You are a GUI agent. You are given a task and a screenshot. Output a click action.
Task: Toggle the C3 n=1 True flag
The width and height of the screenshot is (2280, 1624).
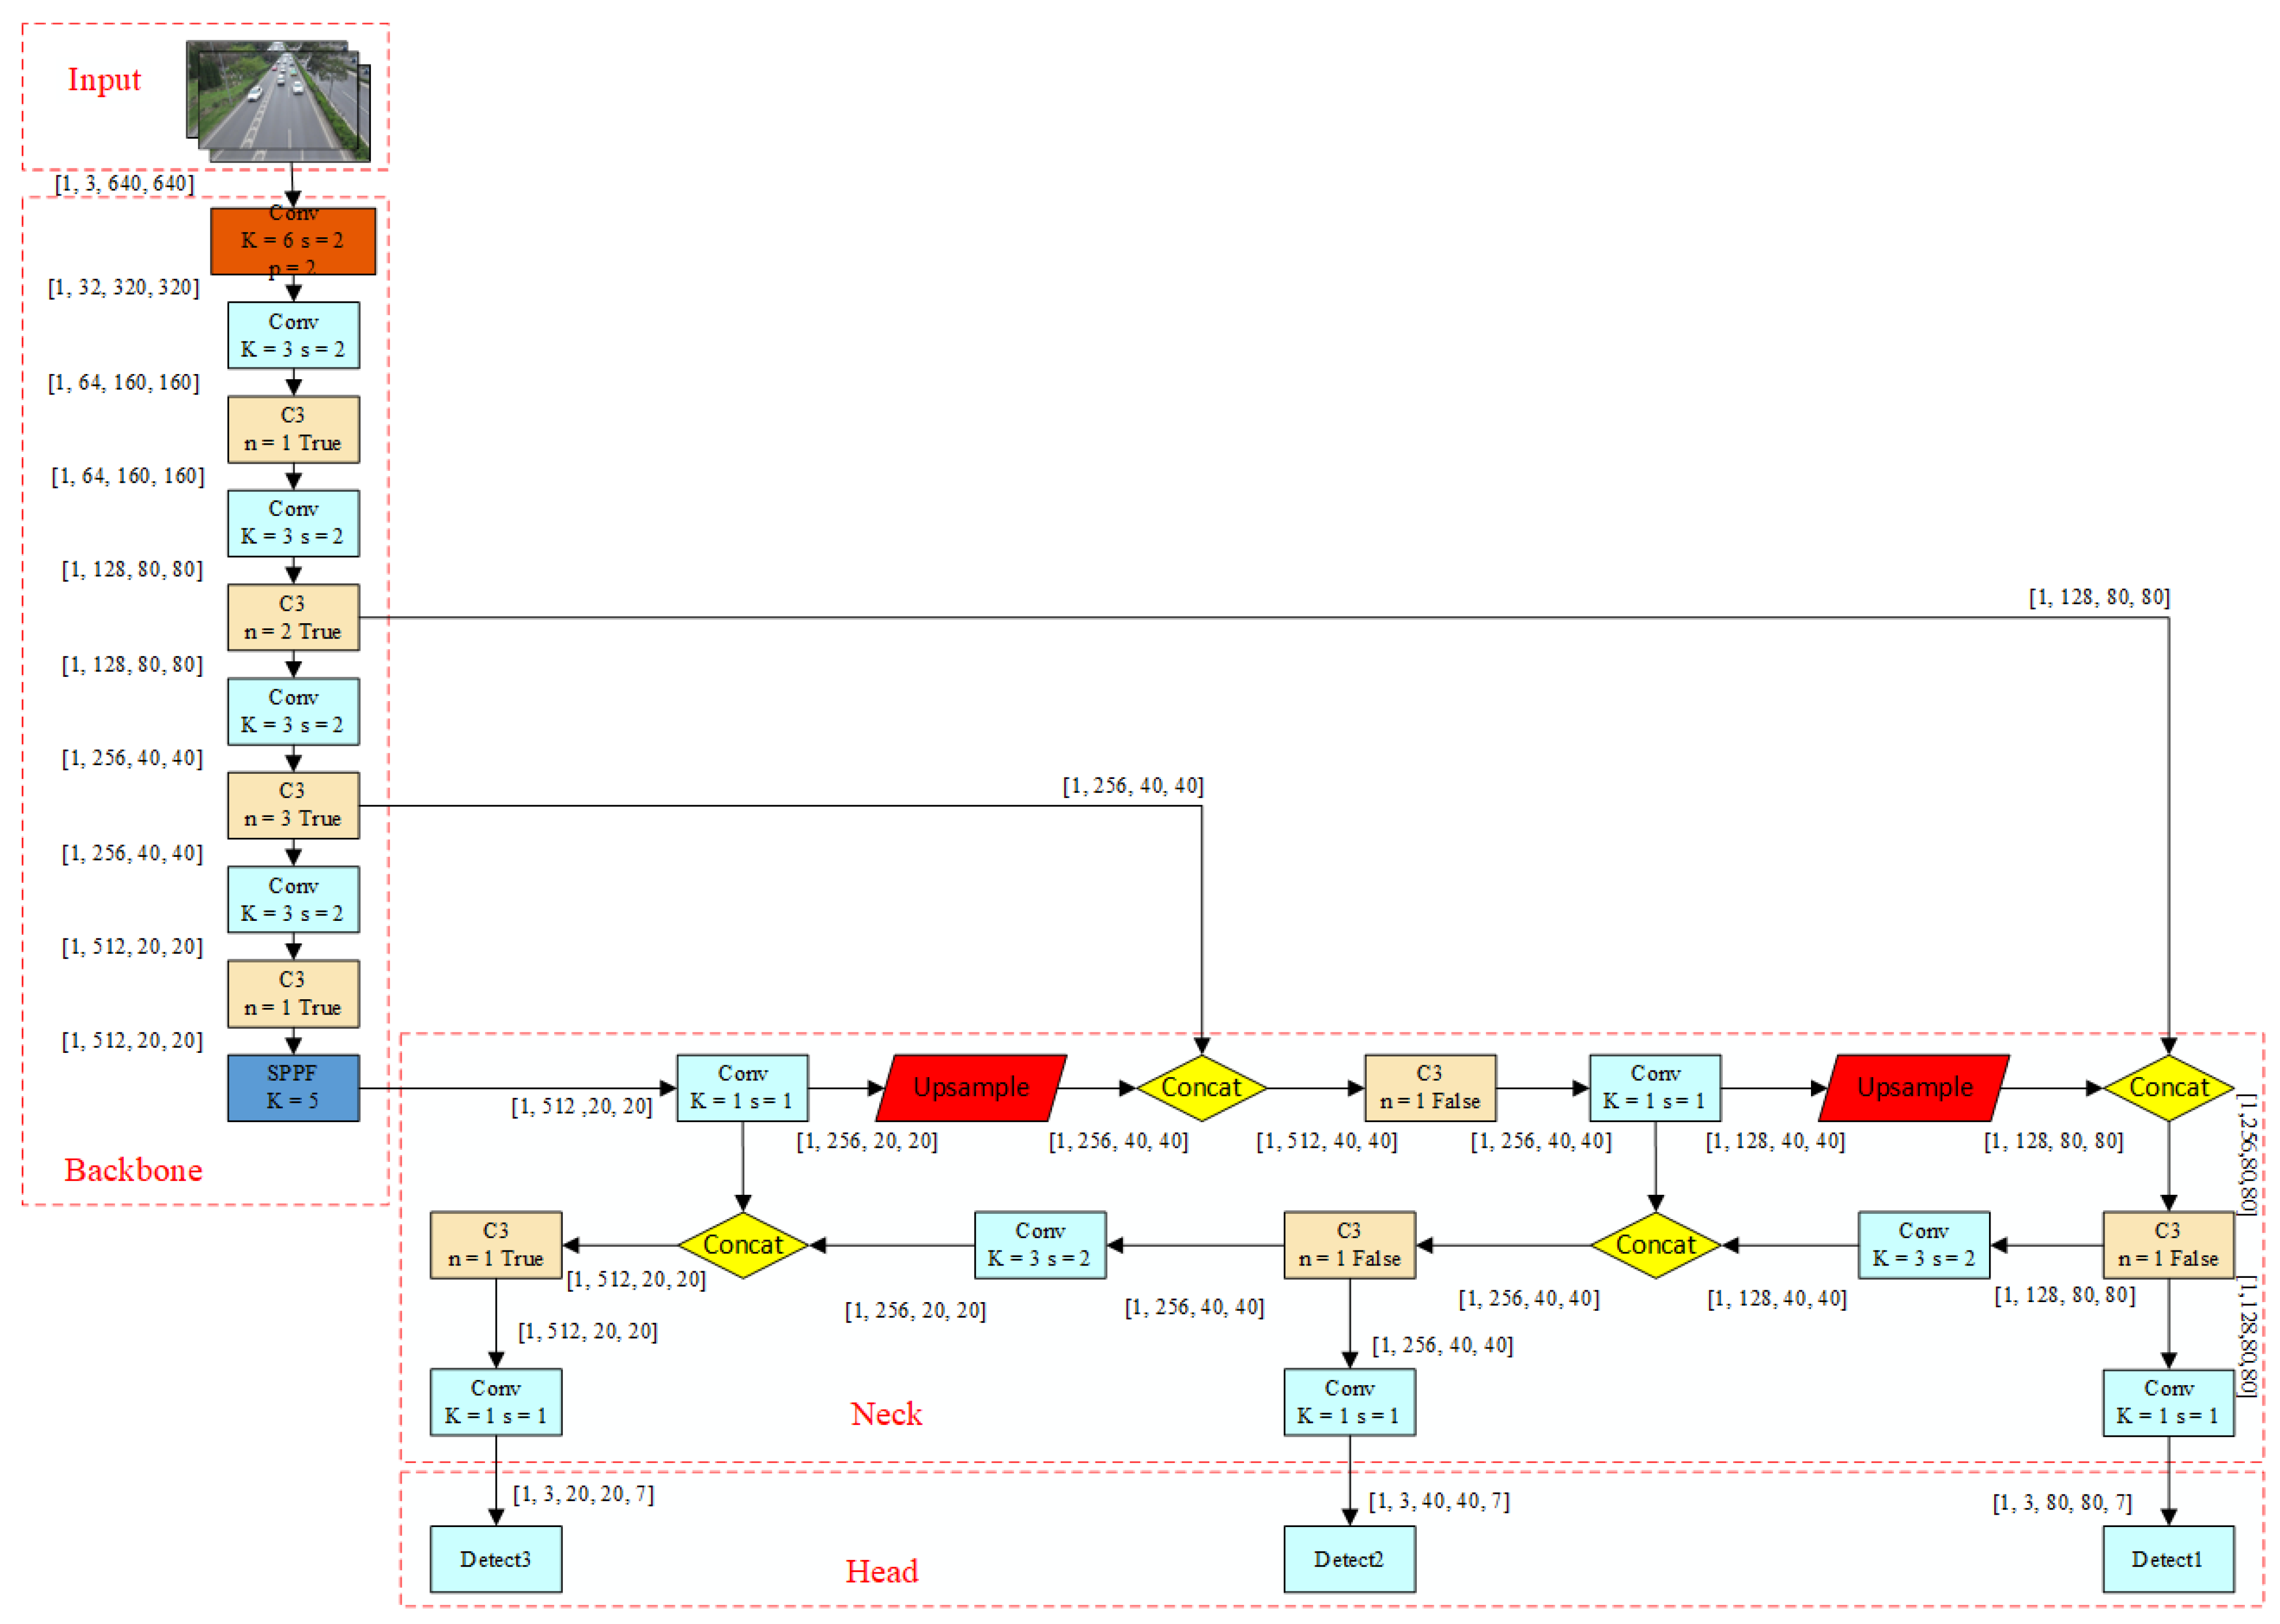(293, 429)
